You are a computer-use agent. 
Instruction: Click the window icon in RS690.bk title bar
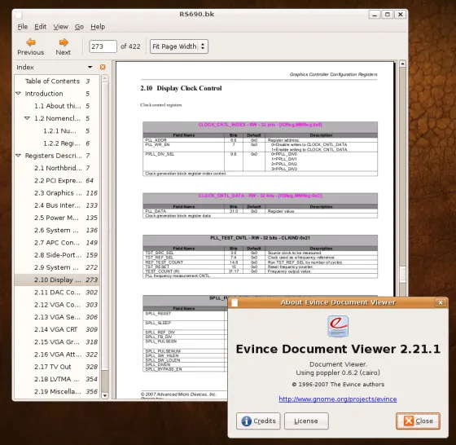[x=19, y=14]
